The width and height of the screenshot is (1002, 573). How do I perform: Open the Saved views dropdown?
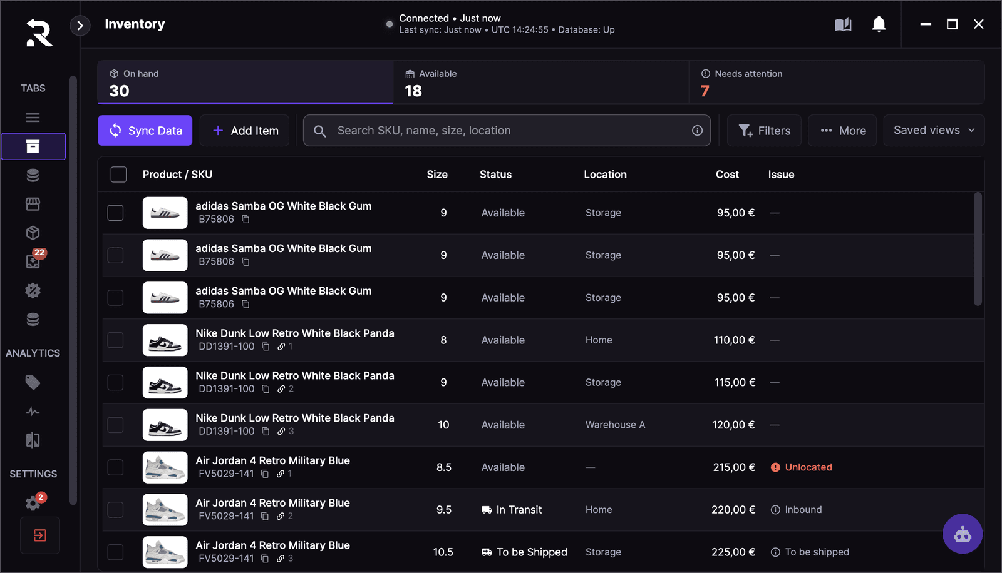934,130
